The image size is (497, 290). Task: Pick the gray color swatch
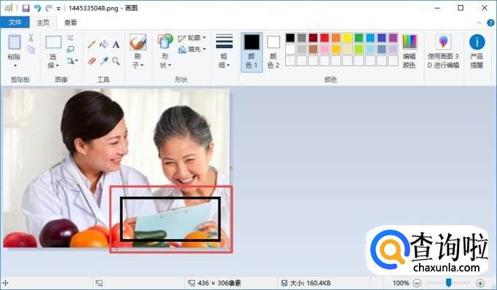pyautogui.click(x=302, y=38)
